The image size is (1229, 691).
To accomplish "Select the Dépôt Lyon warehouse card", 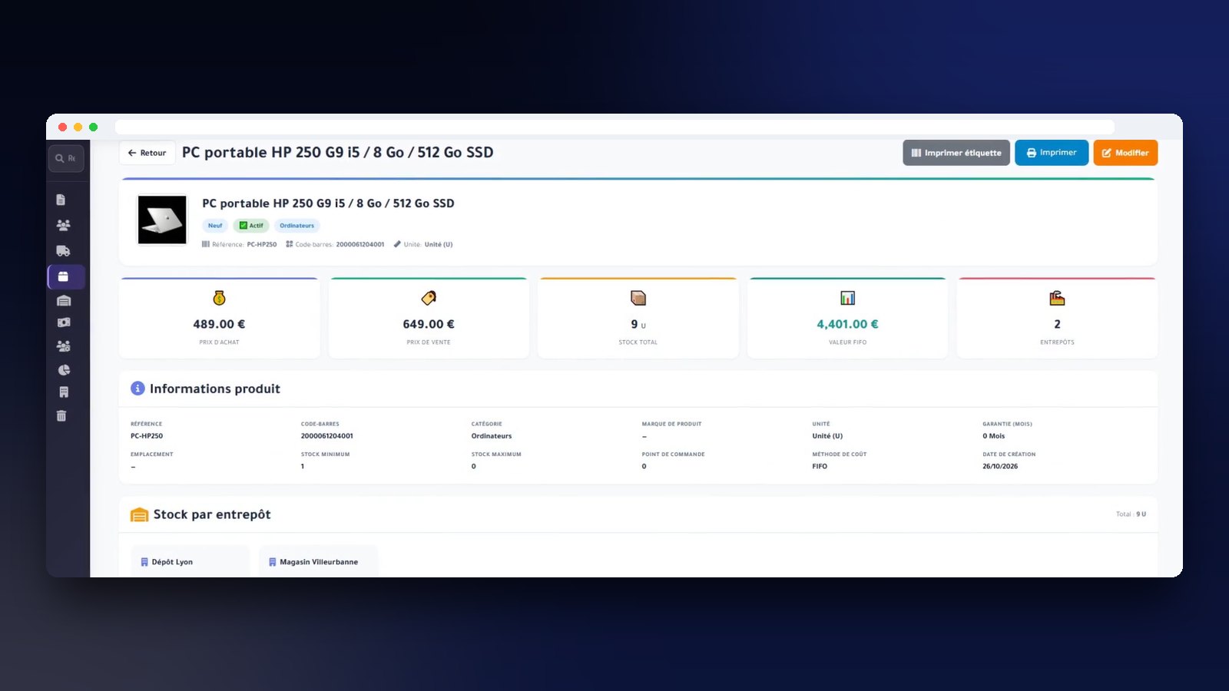I will pyautogui.click(x=190, y=561).
